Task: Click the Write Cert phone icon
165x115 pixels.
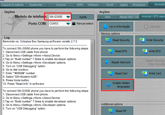Action: coord(144,73)
